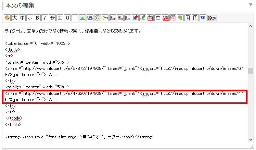The width and height of the screenshot is (256, 150).
Task: Click the closing </table> tag line
Action: (13, 124)
